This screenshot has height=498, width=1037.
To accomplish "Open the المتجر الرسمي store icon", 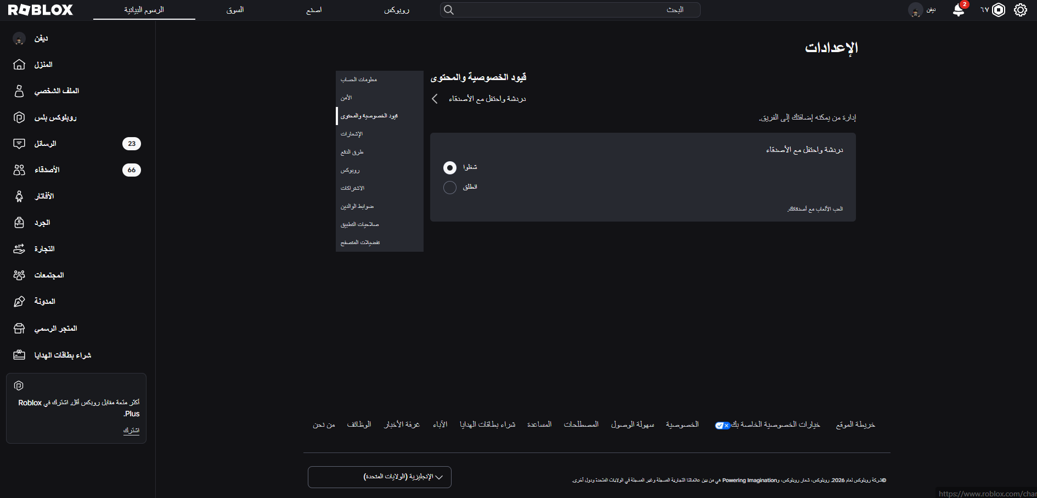I will pos(19,329).
